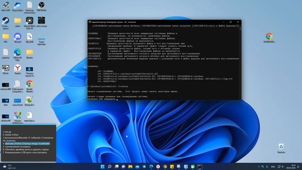Click the '/SCANFILE' option line in console
The height and width of the screenshot is (170, 302).
click(x=136, y=43)
